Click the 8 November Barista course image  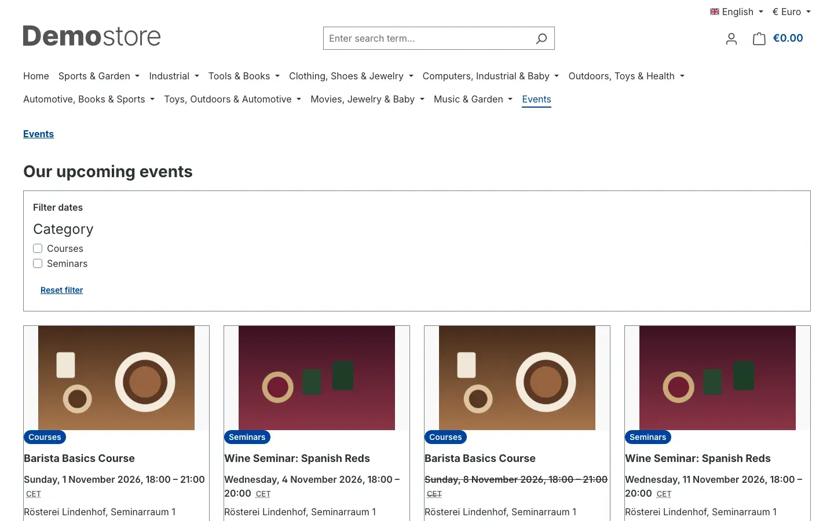517,378
